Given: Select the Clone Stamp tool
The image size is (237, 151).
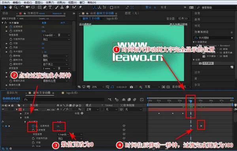Looking at the screenshot, I should pos(62,7).
